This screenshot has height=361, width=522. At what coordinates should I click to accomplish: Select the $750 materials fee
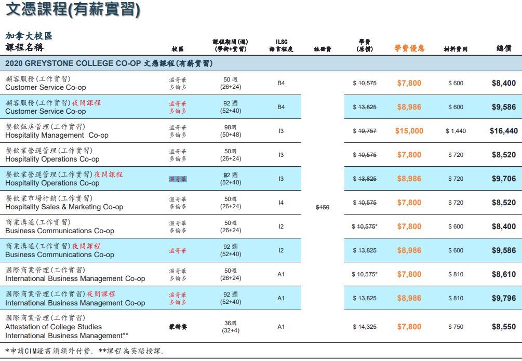point(456,327)
